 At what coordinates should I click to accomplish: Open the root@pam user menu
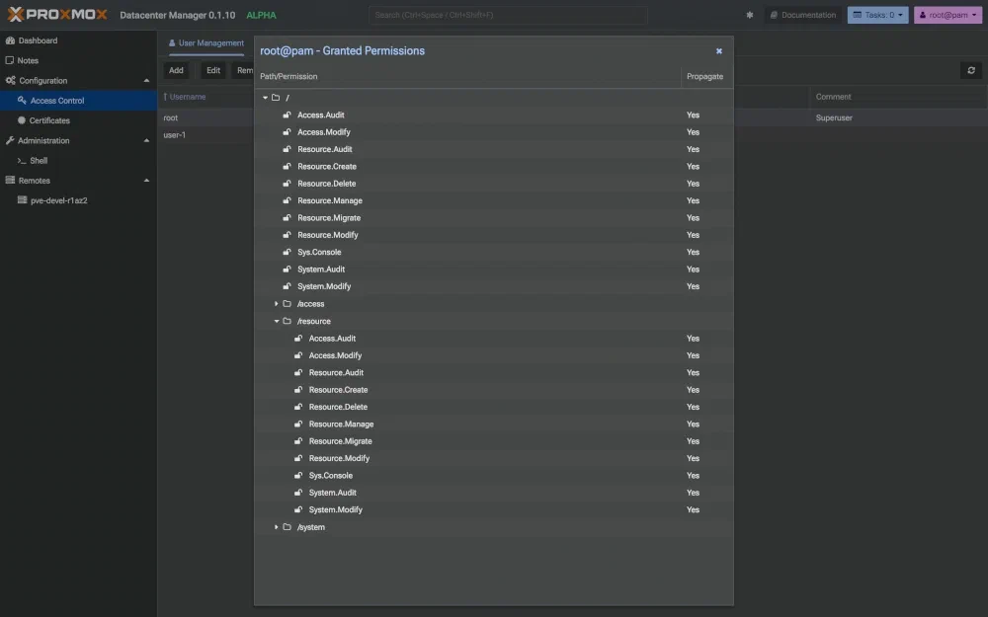click(947, 15)
